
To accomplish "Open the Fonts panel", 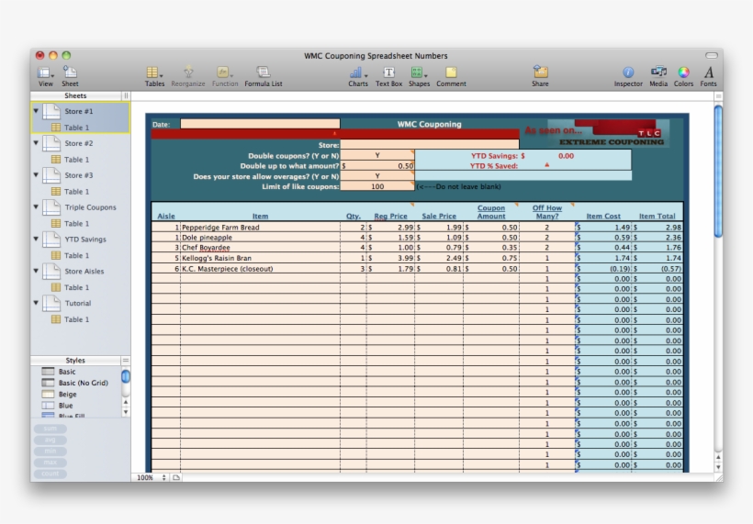I will pyautogui.click(x=708, y=76).
